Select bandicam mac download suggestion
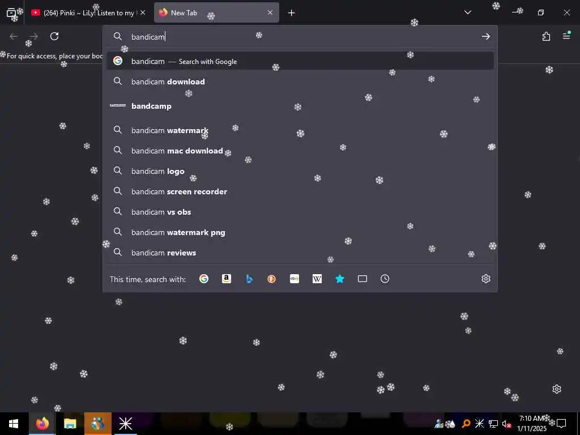The height and width of the screenshot is (435, 580). pyautogui.click(x=300, y=151)
